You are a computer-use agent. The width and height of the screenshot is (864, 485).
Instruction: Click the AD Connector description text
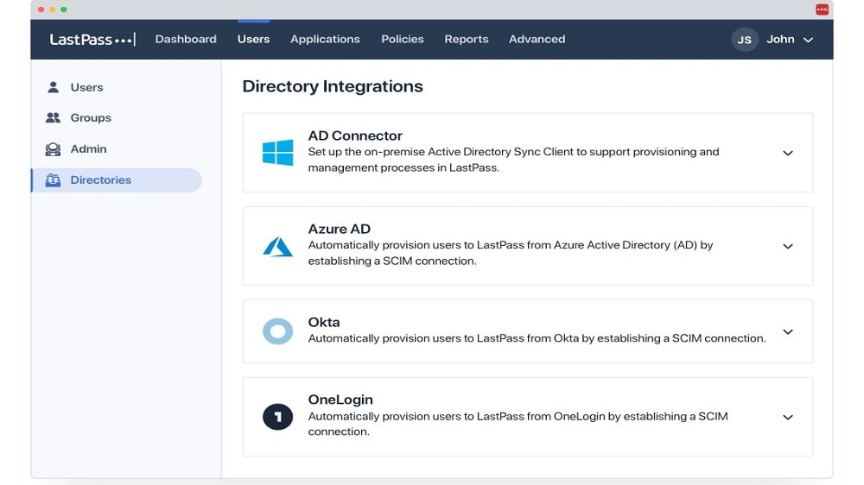(x=513, y=160)
